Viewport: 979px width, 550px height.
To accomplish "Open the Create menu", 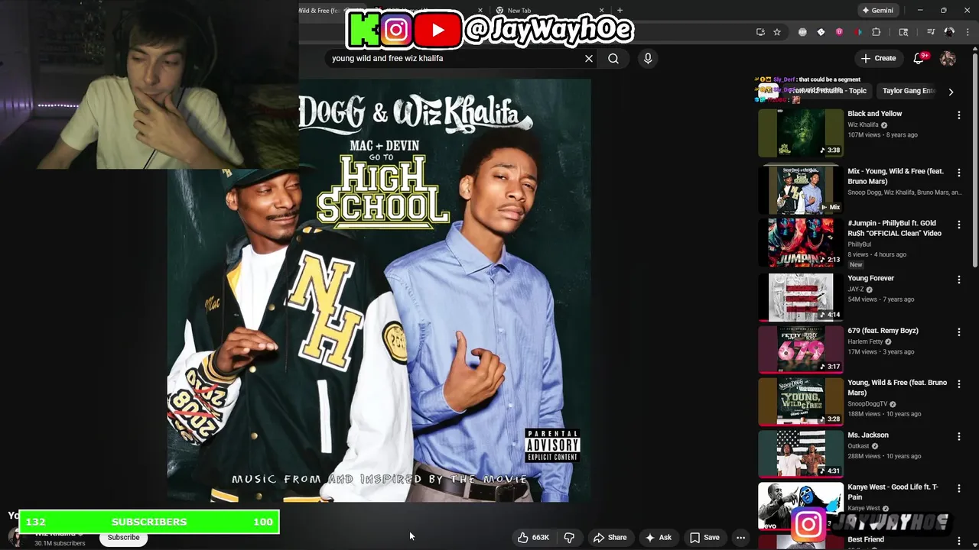I will (x=878, y=58).
